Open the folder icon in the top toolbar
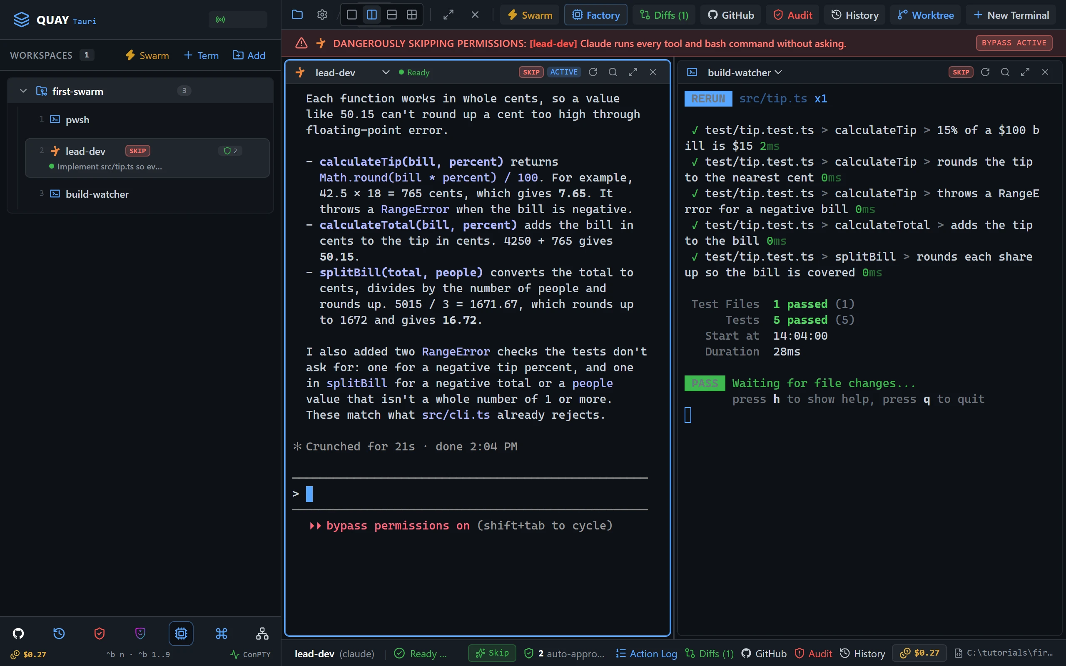The image size is (1066, 666). [x=297, y=15]
